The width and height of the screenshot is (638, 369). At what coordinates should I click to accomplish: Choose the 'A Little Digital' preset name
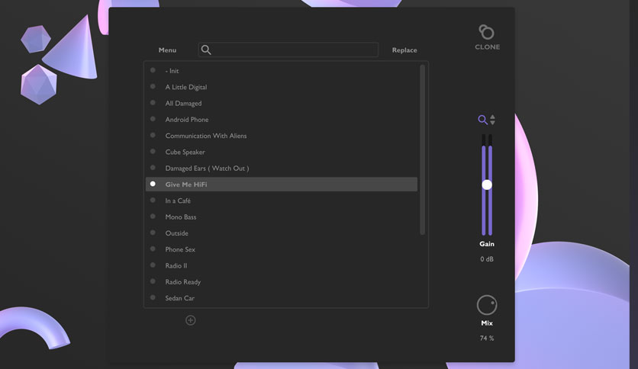coord(186,87)
